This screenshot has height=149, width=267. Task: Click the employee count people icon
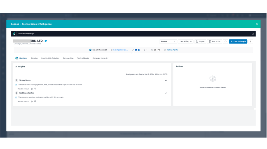152,50
